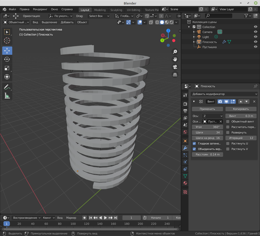Select the Rotate tool in the left toolbar

click(7, 59)
